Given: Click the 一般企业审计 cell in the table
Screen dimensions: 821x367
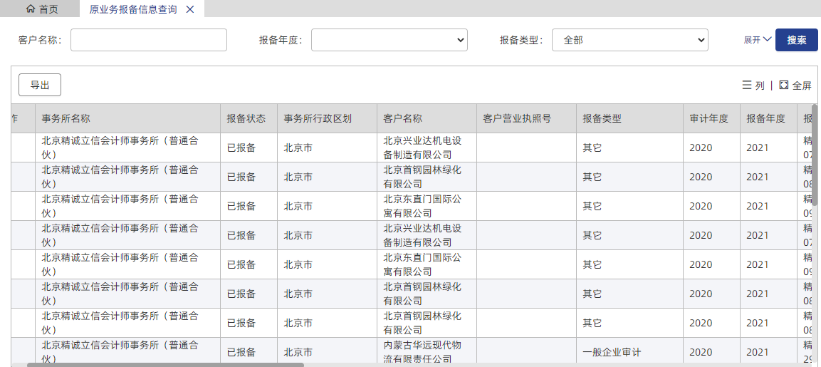Looking at the screenshot, I should 612,352.
